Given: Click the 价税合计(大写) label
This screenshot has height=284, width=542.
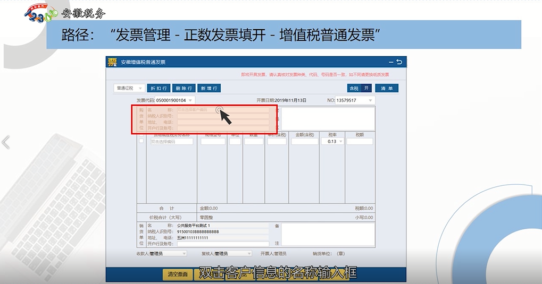Looking at the screenshot, I should (165, 218).
